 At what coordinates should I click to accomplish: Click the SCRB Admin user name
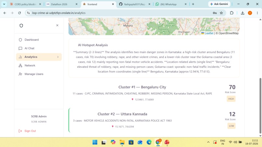tap(39, 116)
